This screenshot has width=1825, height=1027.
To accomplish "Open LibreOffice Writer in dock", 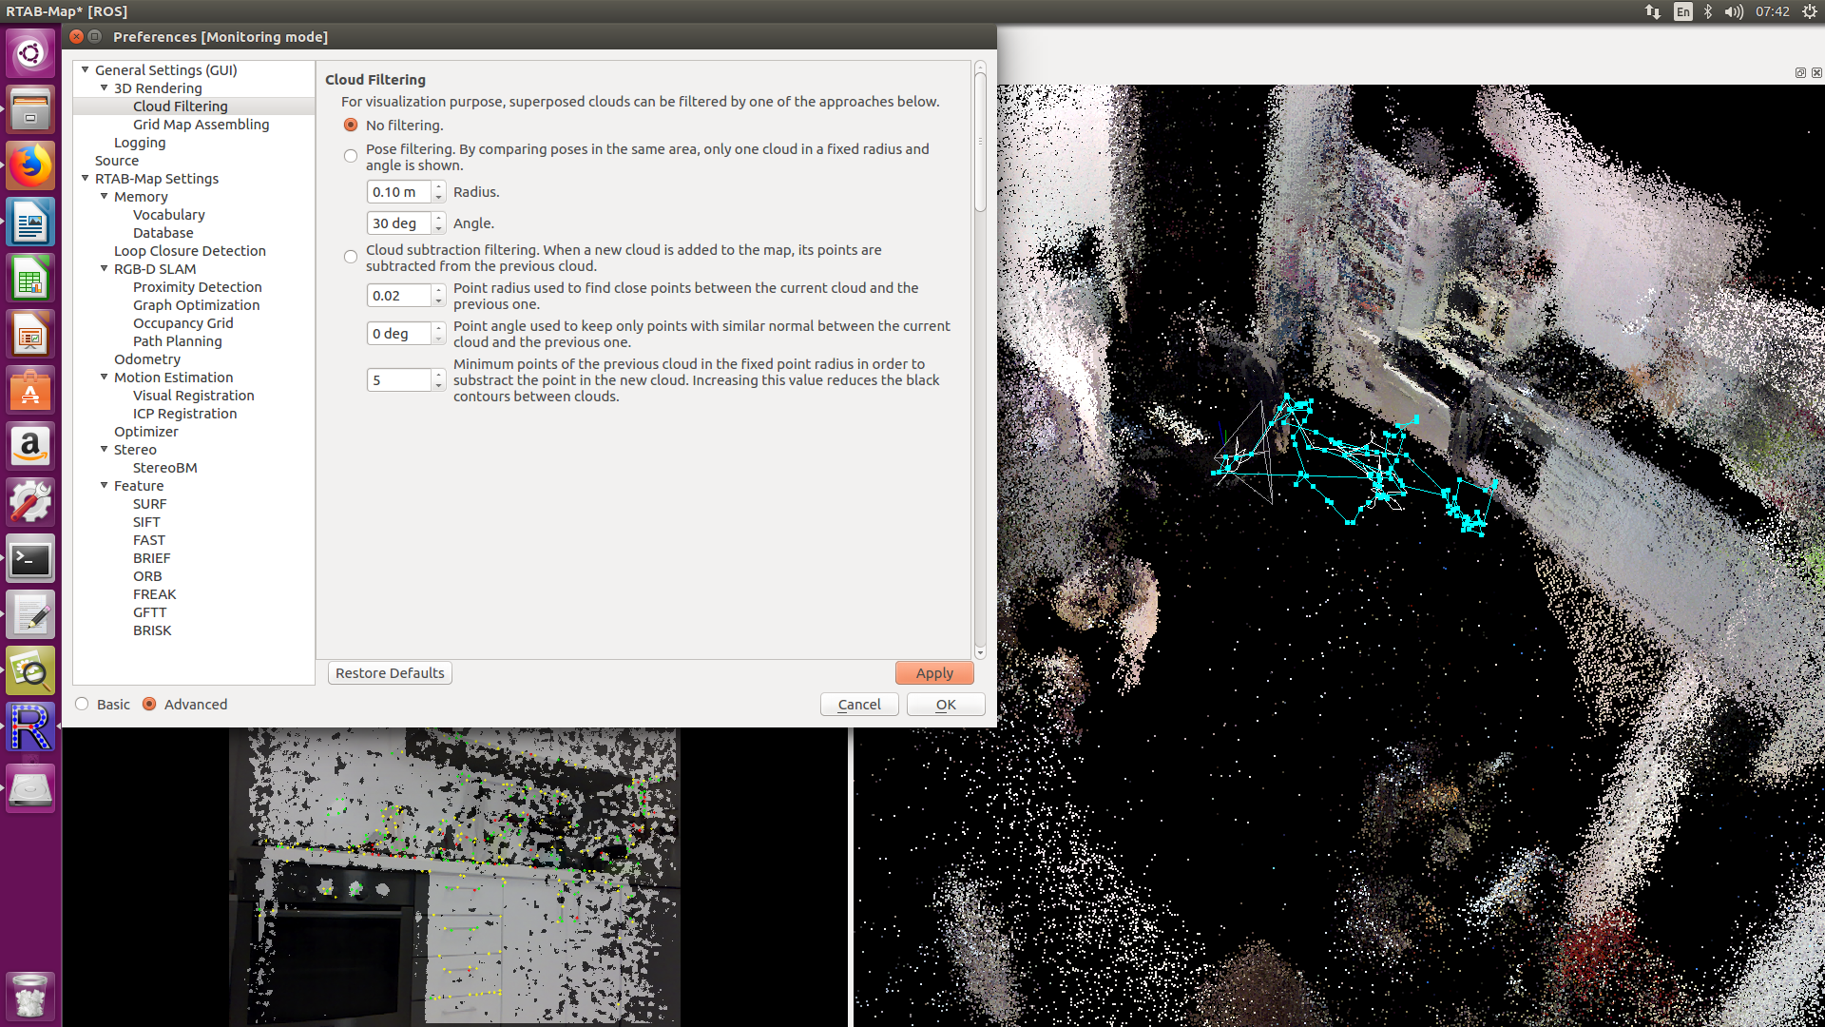I will pyautogui.click(x=30, y=223).
